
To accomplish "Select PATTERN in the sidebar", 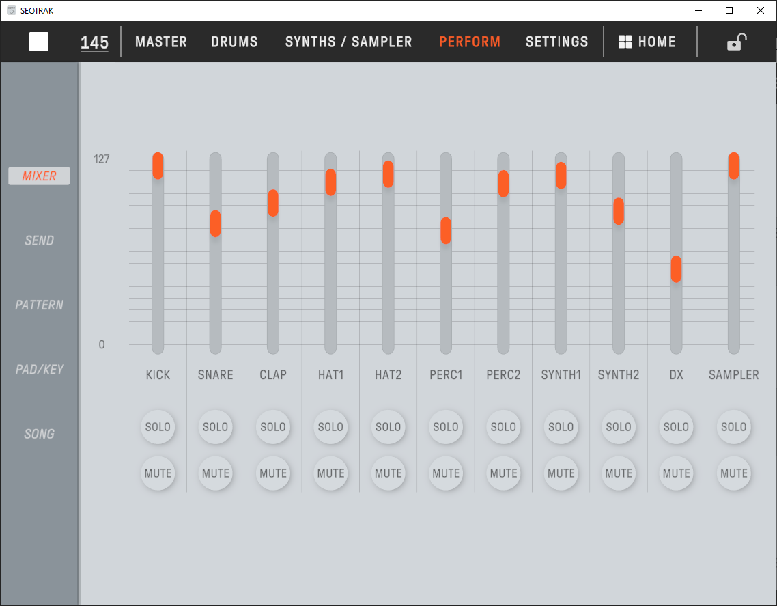I will pyautogui.click(x=39, y=305).
